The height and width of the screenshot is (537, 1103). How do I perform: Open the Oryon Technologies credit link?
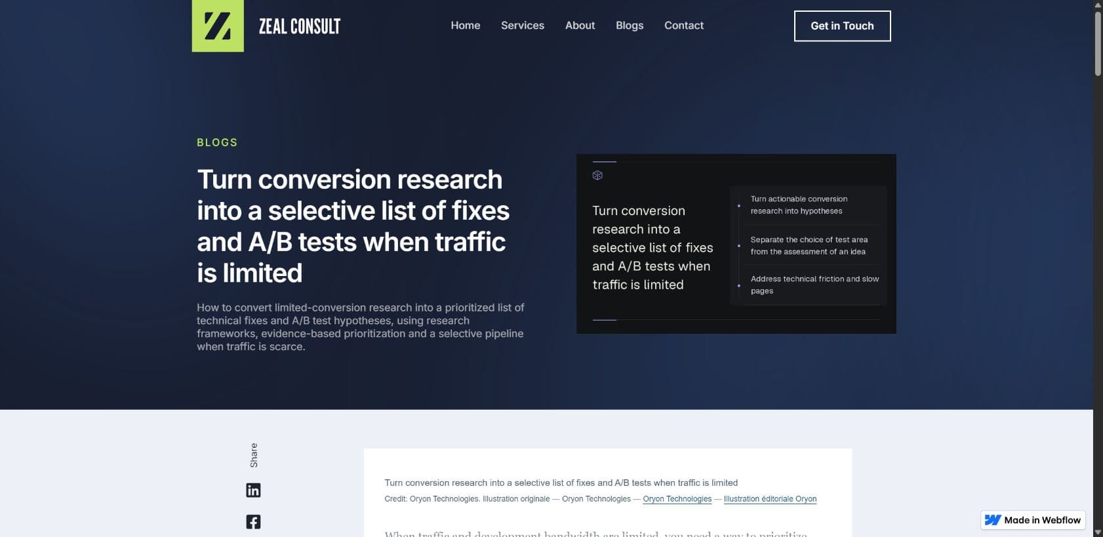coord(677,499)
